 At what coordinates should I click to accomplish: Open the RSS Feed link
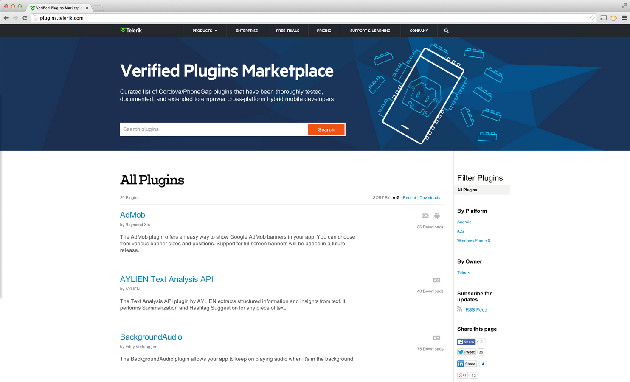pos(476,310)
